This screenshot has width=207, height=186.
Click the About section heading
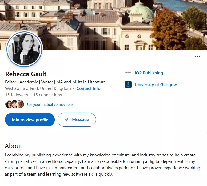click(14, 146)
